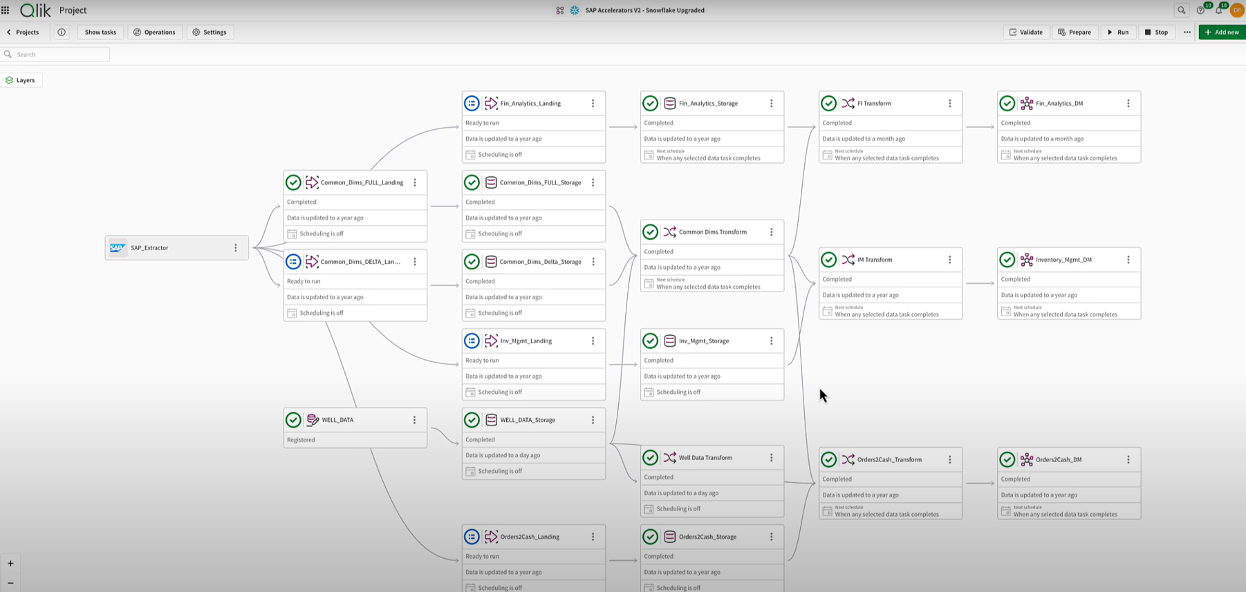Image resolution: width=1246 pixels, height=592 pixels.
Task: Click 'Data is updated to a month ago' on FI Transform
Action: (x=864, y=139)
